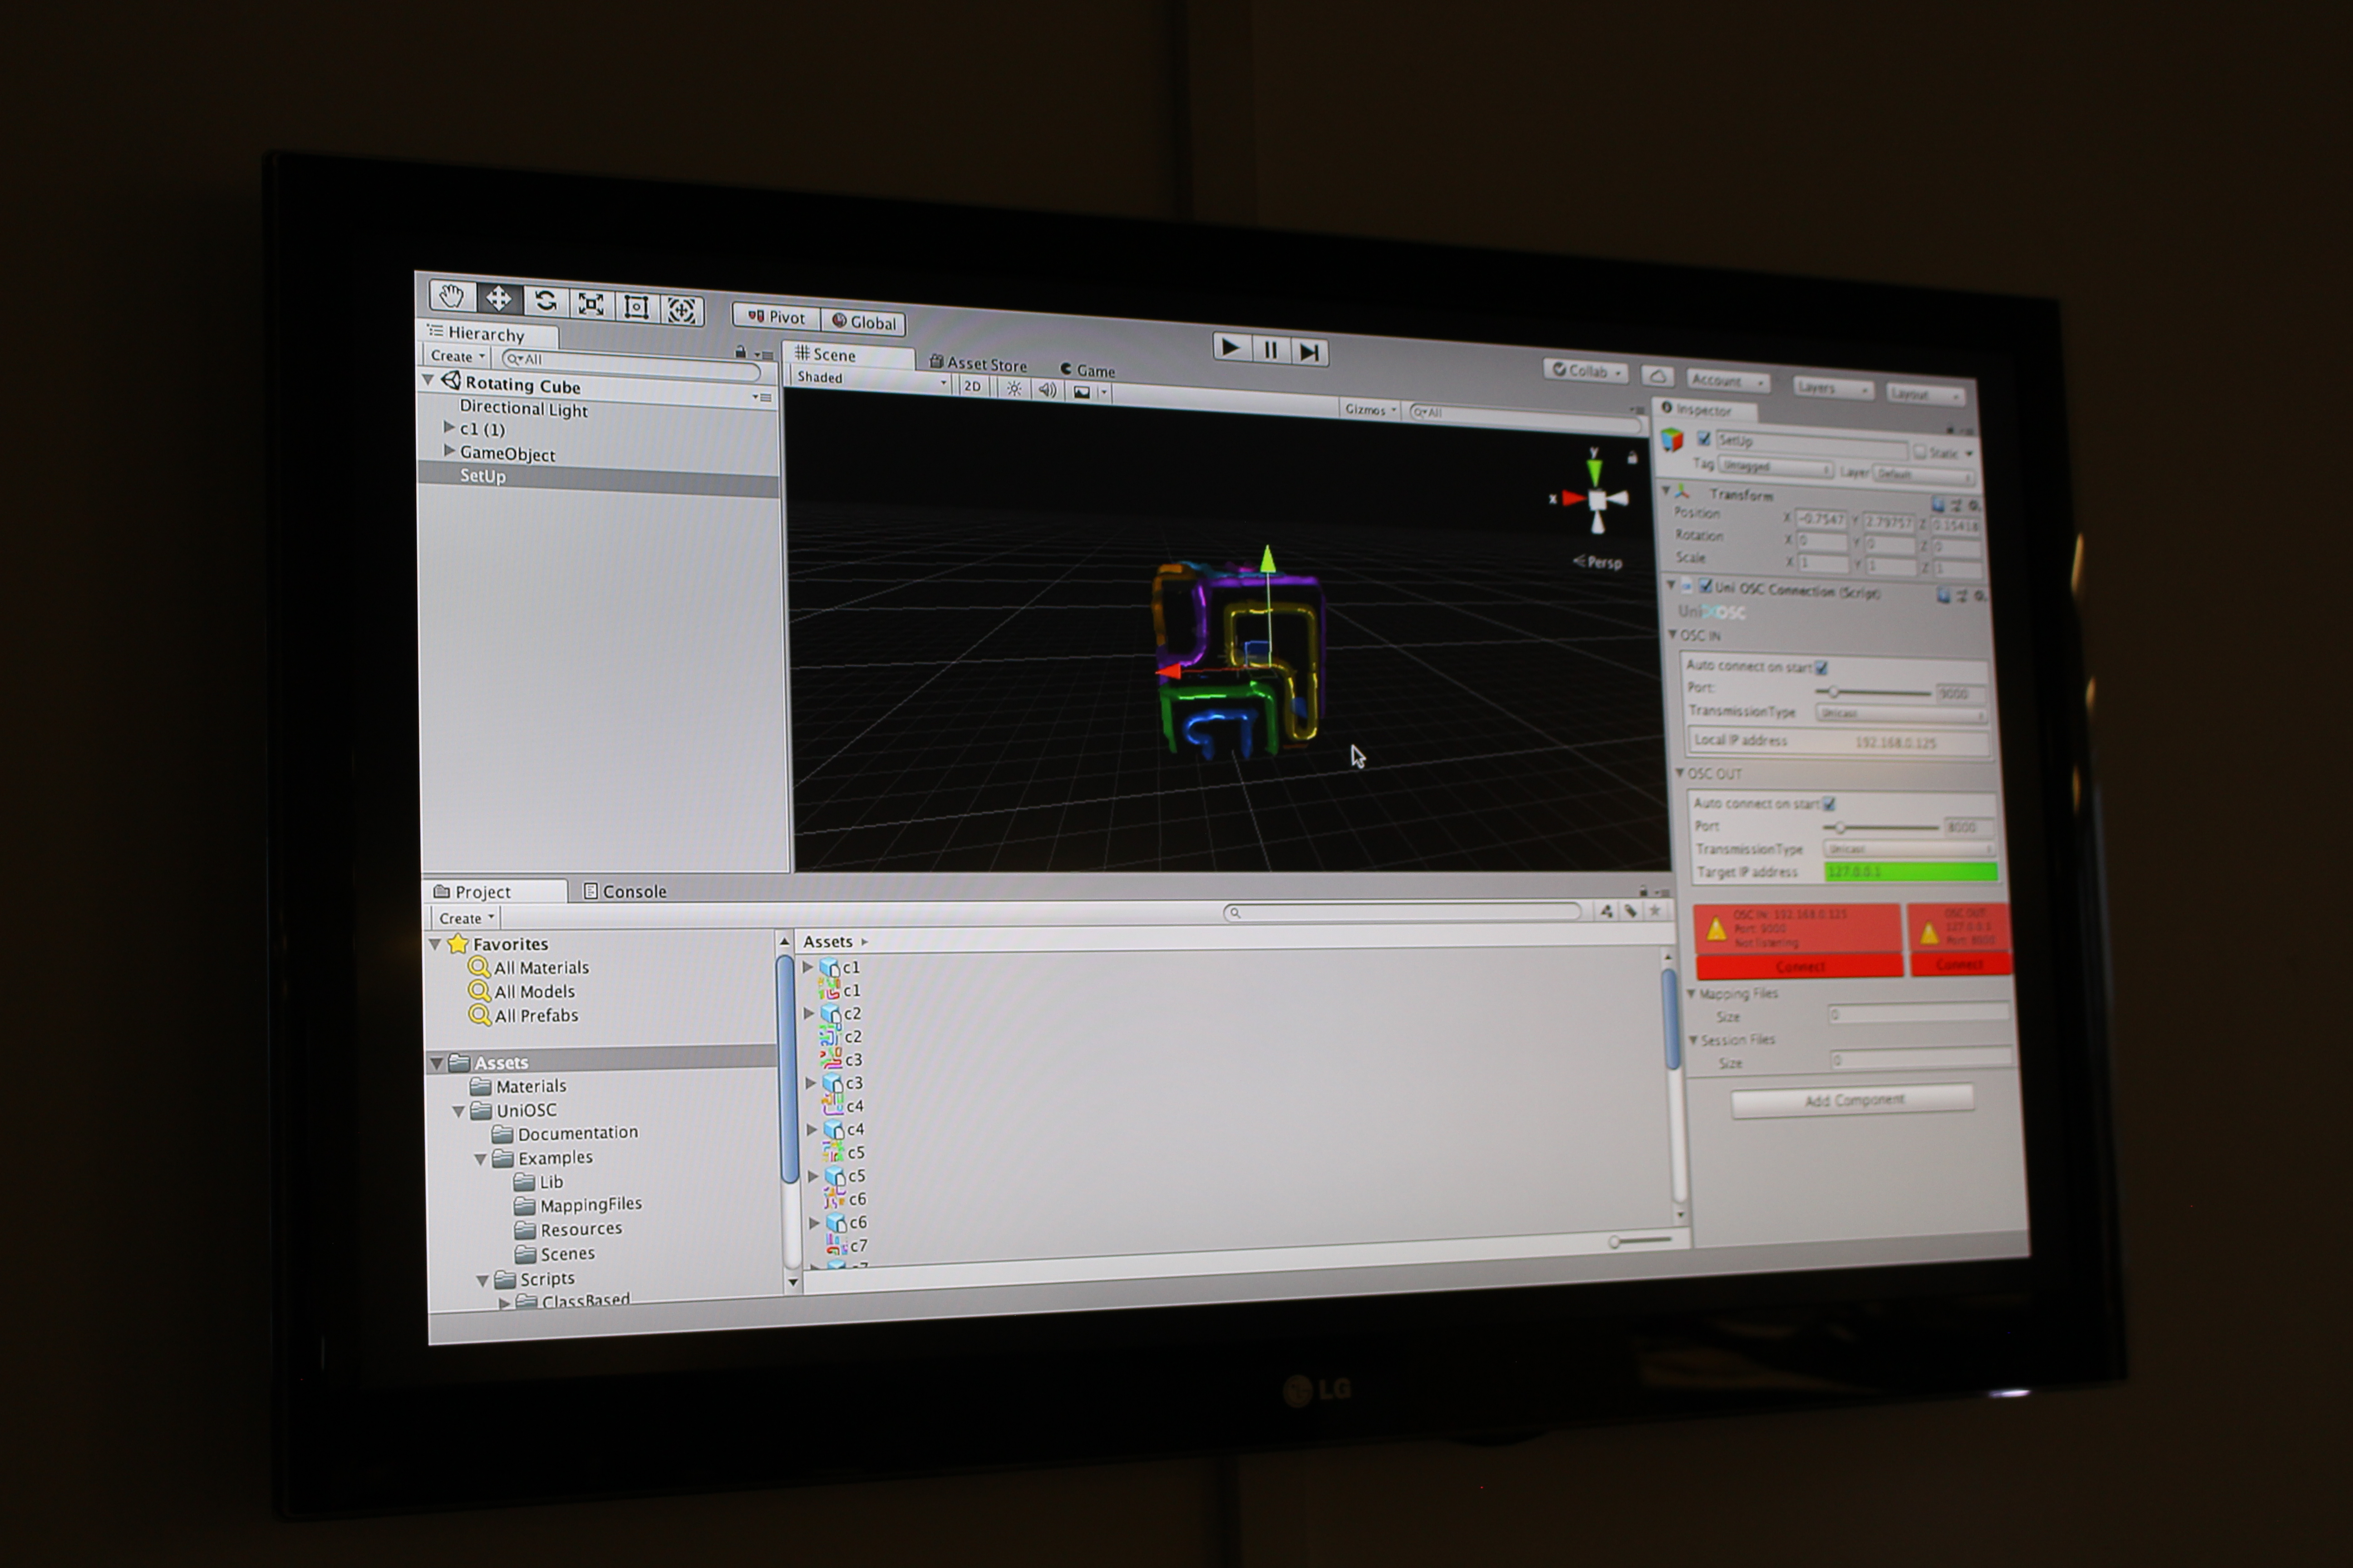Image resolution: width=2353 pixels, height=1568 pixels.
Task: Toggle 2D scene view mode
Action: coord(971,386)
